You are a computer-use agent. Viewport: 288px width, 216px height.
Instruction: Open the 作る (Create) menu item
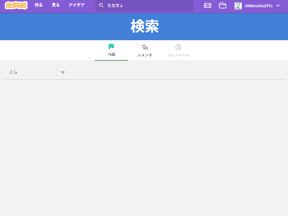38,5
